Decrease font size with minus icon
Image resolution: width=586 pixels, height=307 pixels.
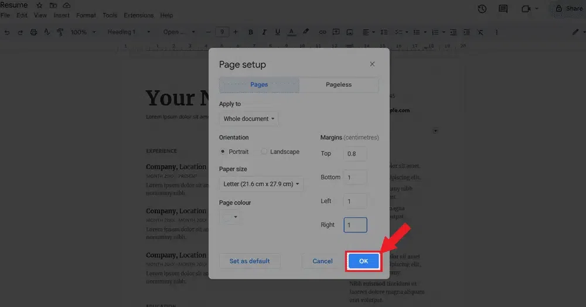(x=208, y=32)
